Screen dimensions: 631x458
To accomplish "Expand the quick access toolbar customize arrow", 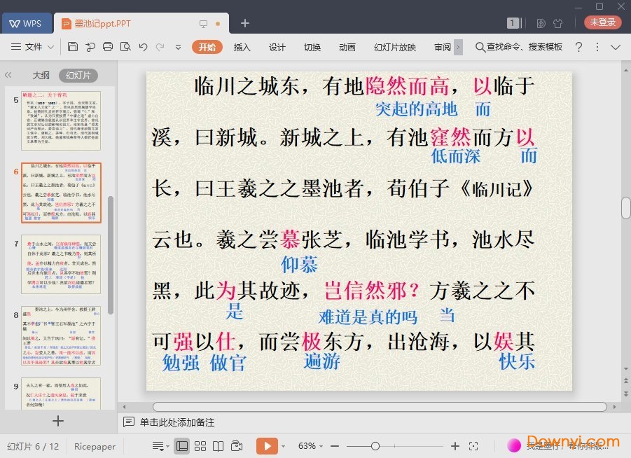I will [178, 47].
